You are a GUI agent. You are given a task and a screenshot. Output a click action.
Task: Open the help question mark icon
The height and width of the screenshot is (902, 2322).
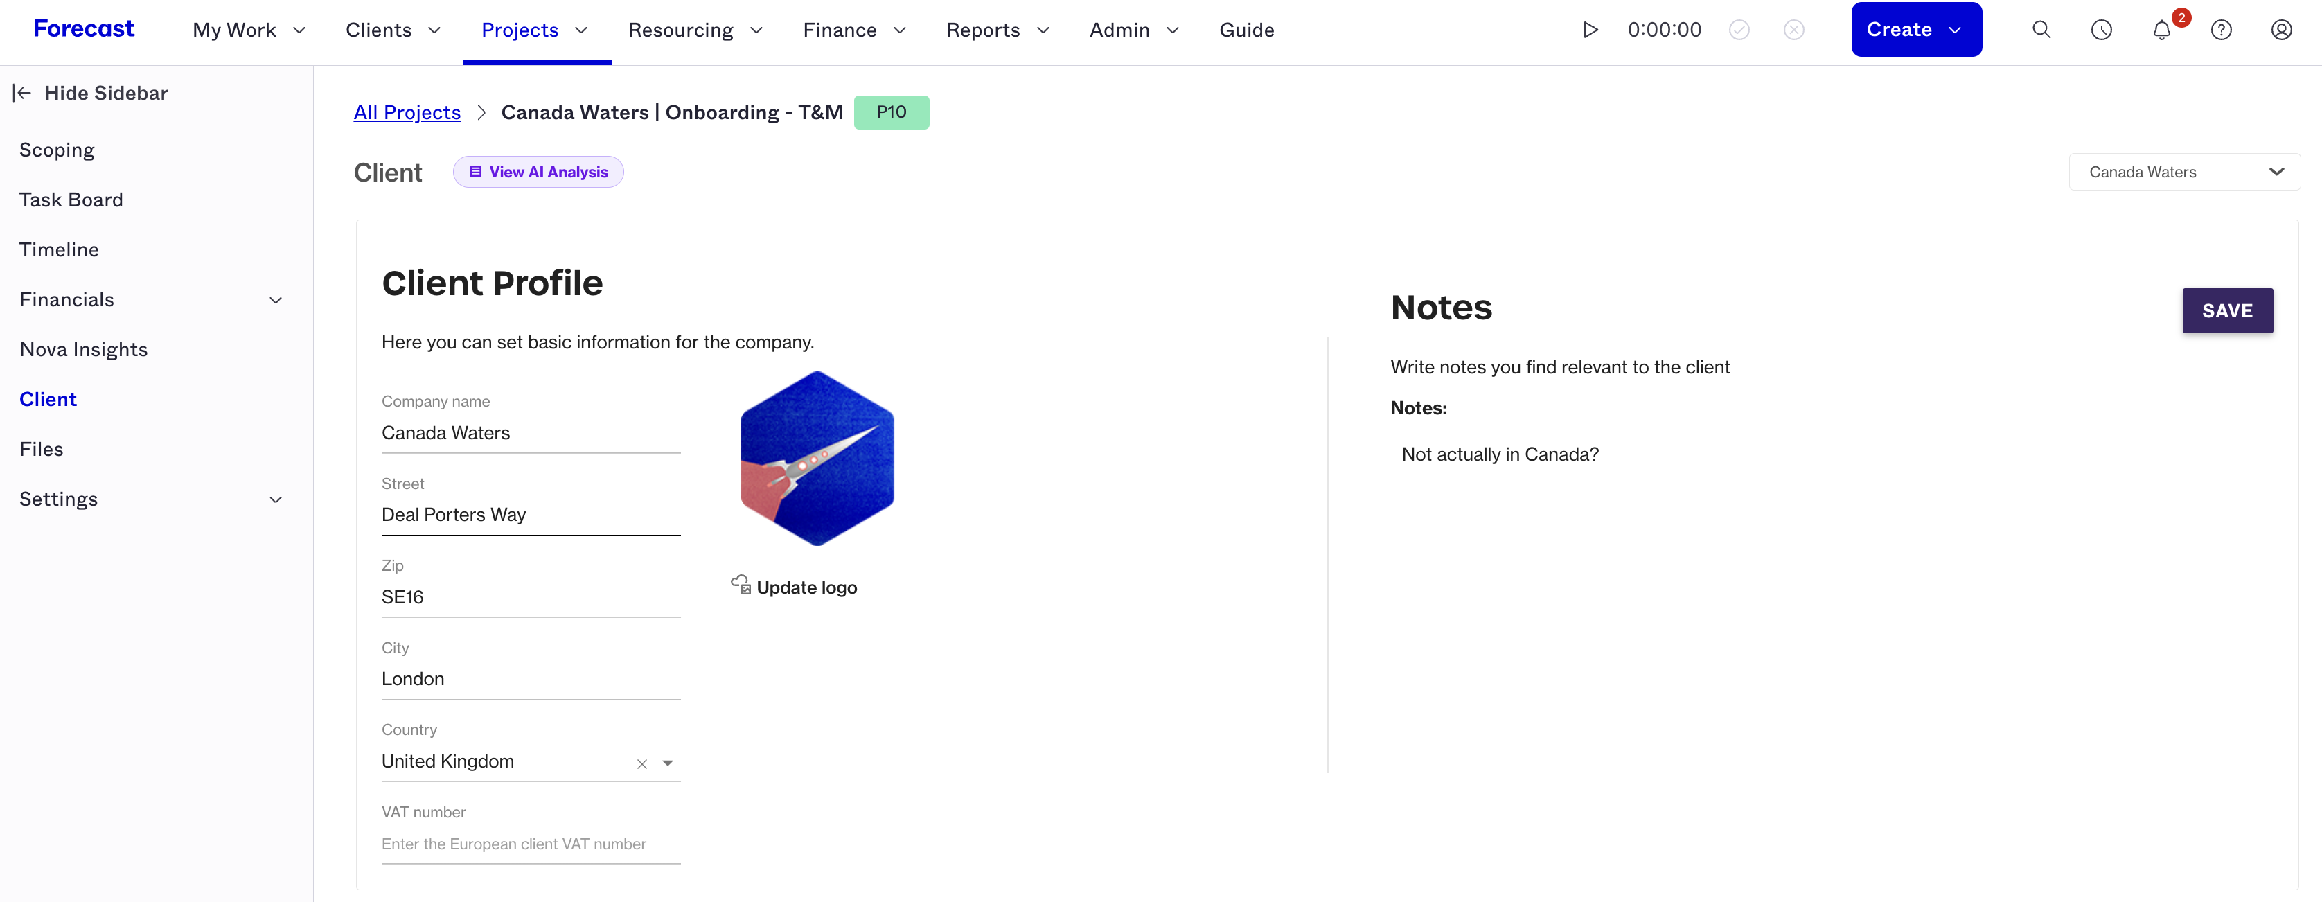click(x=2221, y=30)
